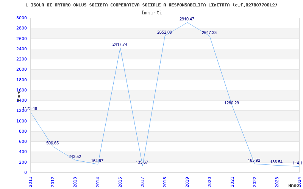Click x-axis year label 2018

tap(165, 182)
